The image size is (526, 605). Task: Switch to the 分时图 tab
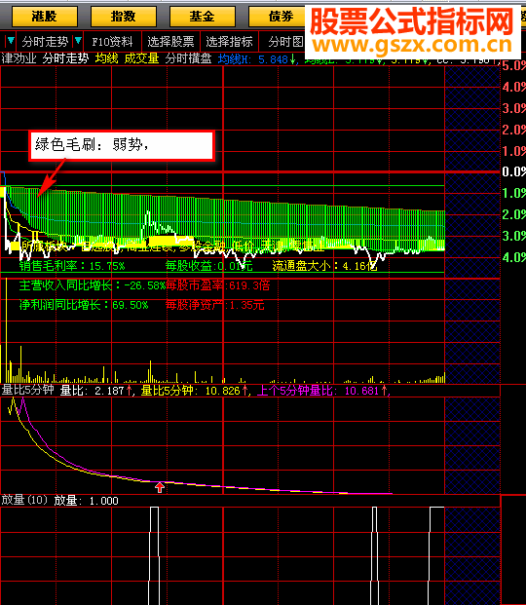286,41
